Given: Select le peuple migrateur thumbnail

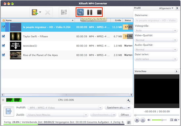Looking at the screenshot, I should coord(15,27).
